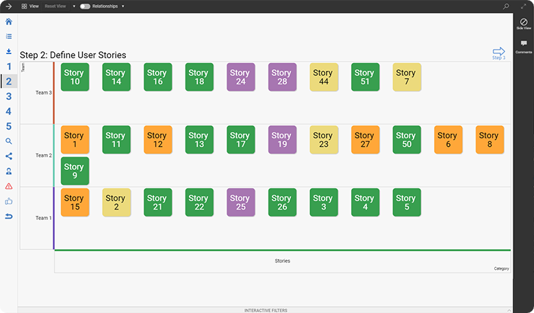Click the Home icon in left sidebar
Screen dimensions: 534x313
coord(9,21)
